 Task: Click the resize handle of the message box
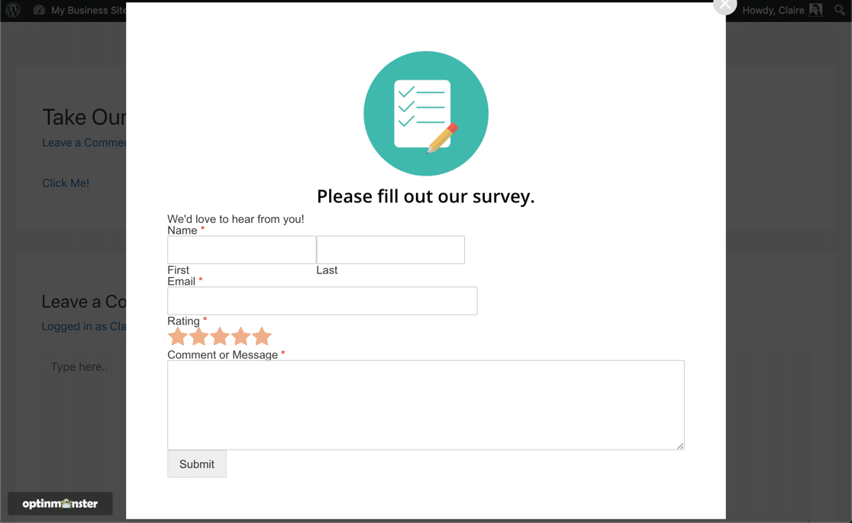[680, 446]
